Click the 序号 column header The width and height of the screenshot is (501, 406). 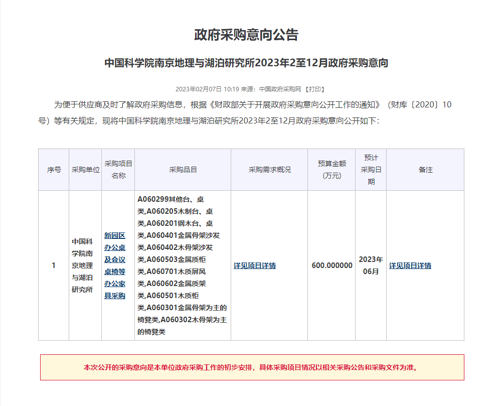(54, 170)
